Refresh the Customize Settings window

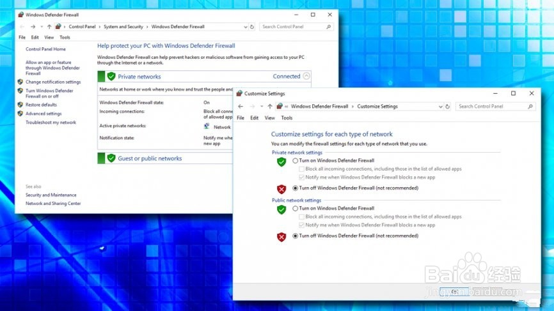point(447,107)
